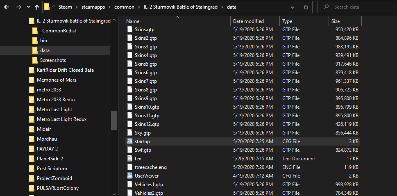Image resolution: width=397 pixels, height=196 pixels.
Task: Click PULSARLostColony folder icon
Action: 32,188
